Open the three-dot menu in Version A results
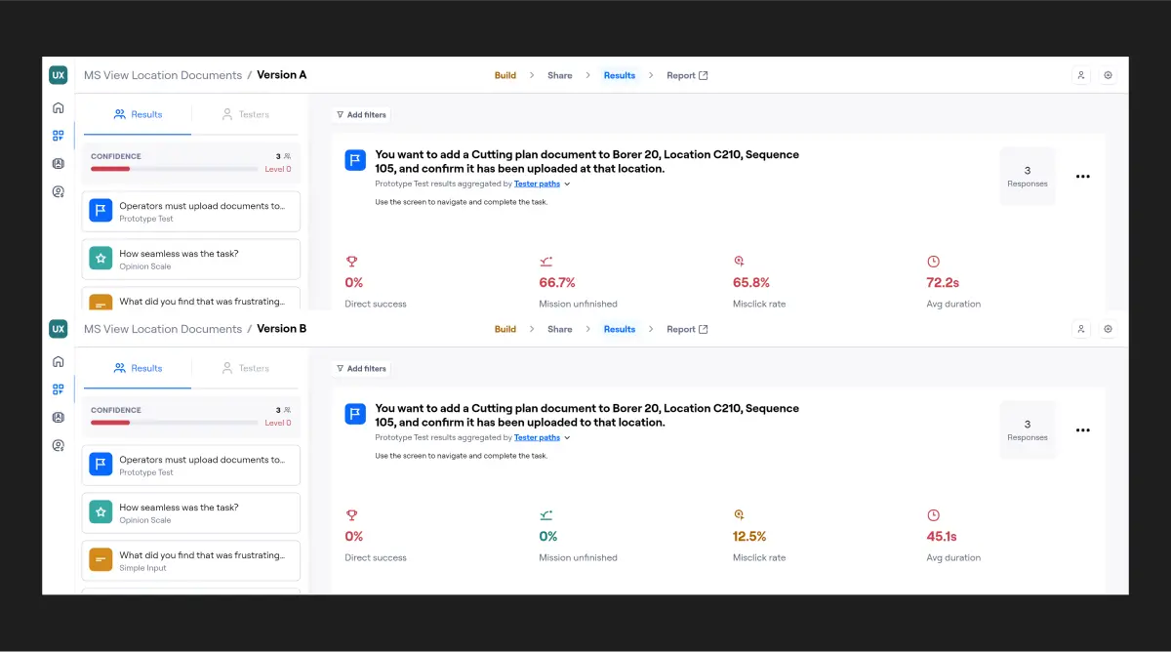 pyautogui.click(x=1082, y=177)
